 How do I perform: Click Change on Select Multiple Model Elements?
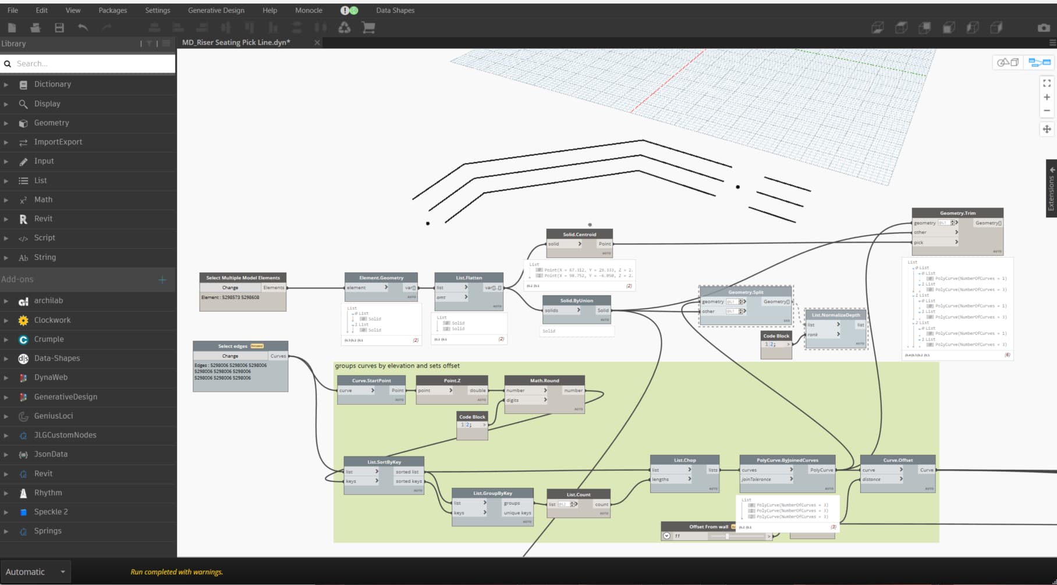pyautogui.click(x=230, y=287)
